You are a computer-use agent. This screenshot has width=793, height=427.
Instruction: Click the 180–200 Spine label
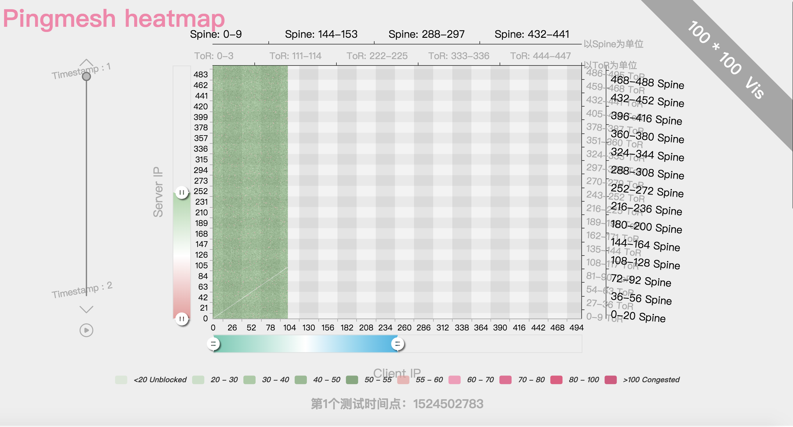(x=647, y=227)
